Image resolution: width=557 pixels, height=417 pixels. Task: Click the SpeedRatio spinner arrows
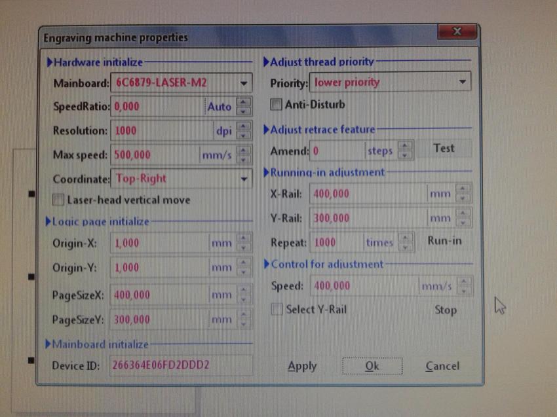(244, 106)
